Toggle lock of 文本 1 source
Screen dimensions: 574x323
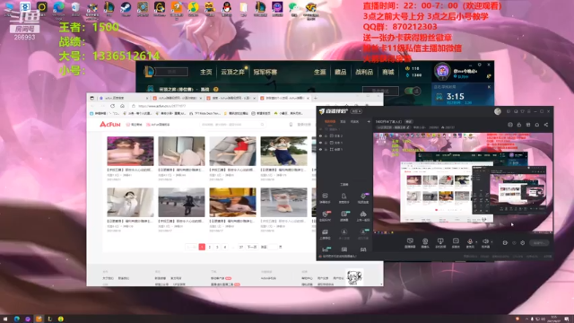[x=326, y=143]
